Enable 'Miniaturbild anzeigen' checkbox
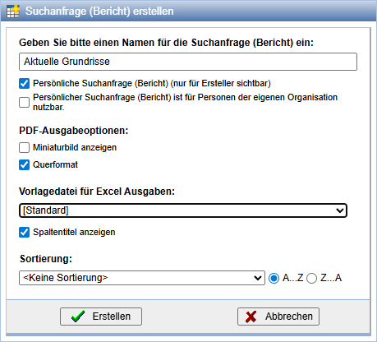377x342 pixels. point(24,147)
